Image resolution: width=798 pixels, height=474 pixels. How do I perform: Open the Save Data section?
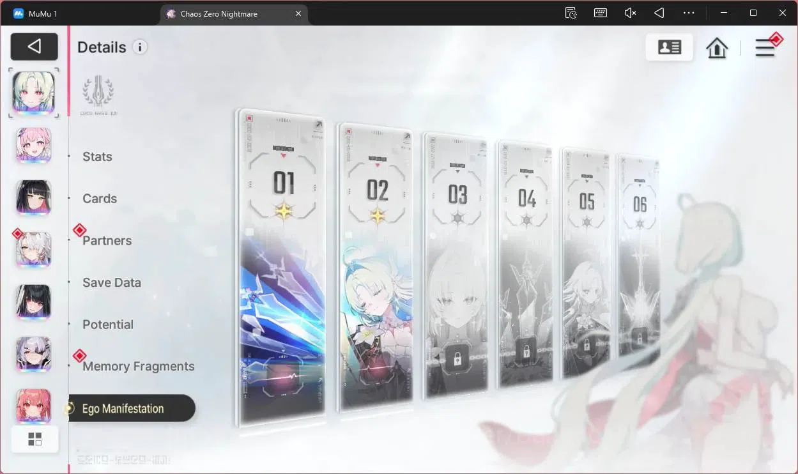tap(112, 282)
